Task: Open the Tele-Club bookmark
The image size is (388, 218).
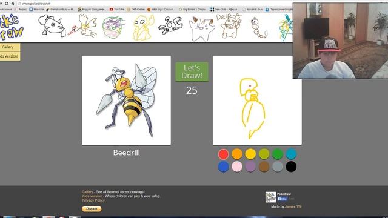Action: (x=225, y=10)
